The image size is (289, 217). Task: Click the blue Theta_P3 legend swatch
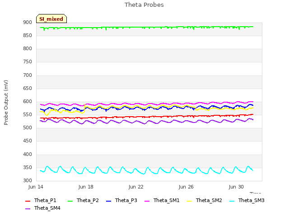click(109, 201)
